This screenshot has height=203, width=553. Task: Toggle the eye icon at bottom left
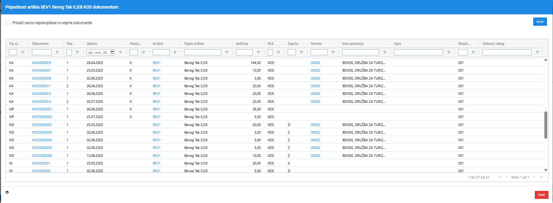pyautogui.click(x=7, y=192)
